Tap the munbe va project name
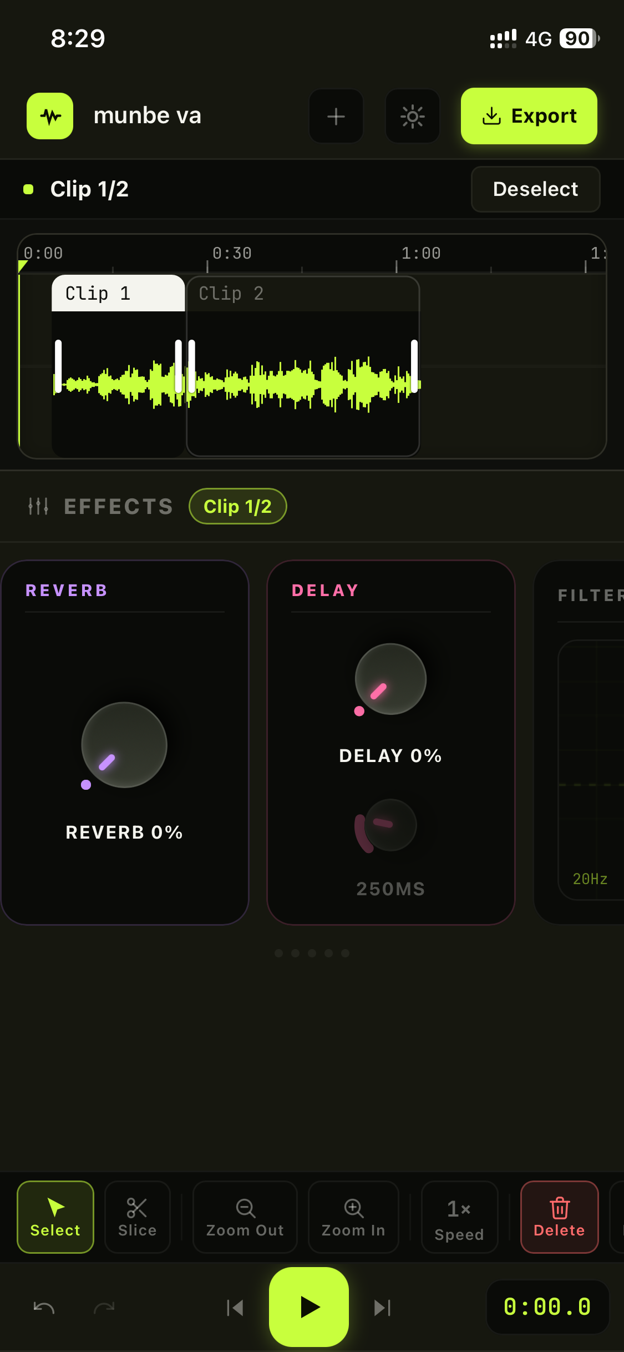Viewport: 624px width, 1352px height. pos(148,116)
